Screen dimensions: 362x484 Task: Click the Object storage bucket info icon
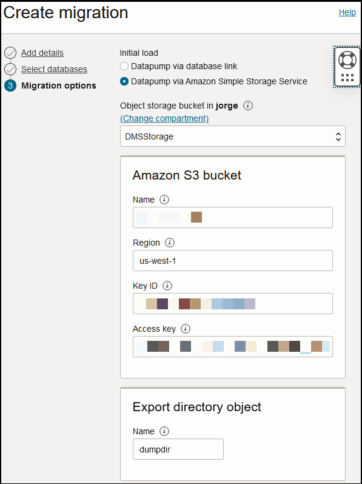click(248, 106)
